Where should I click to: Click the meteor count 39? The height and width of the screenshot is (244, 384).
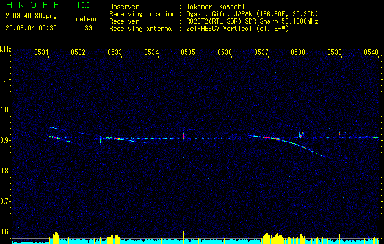(89, 28)
